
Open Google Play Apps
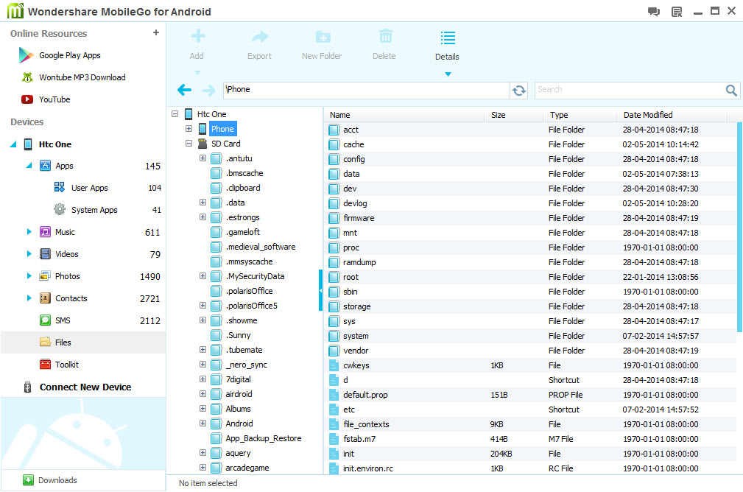(x=70, y=55)
